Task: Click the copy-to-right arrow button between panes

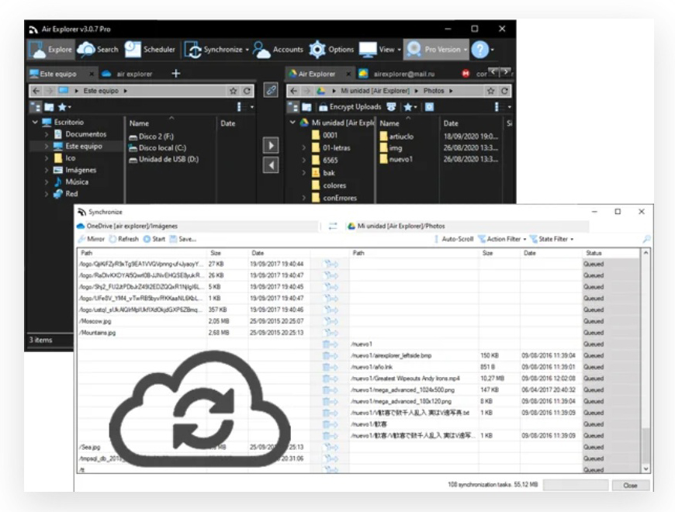Action: pos(271,145)
